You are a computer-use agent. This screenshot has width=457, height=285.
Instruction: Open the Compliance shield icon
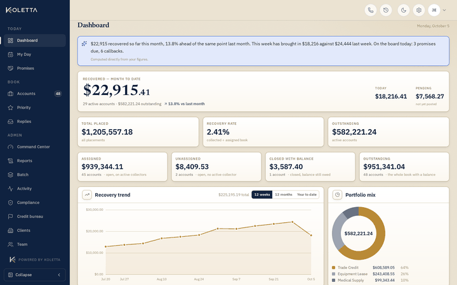11,203
